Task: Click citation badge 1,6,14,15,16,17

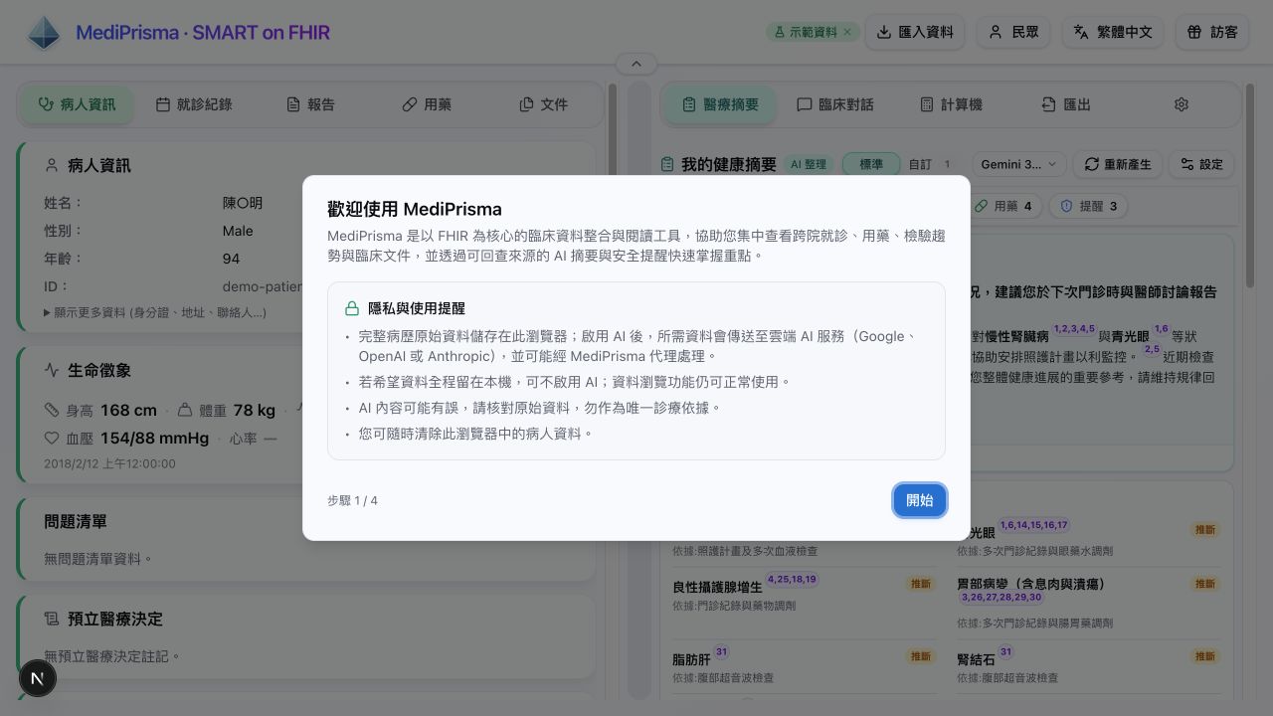Action: (x=1034, y=525)
